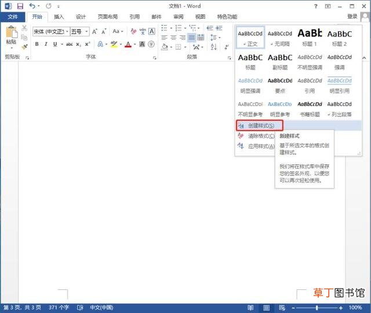Click the Copy icon
This screenshot has width=371, height=313.
[24, 38]
